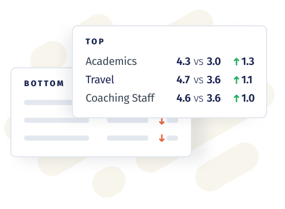Click the 4.7 Travel score
The image size is (285, 209).
pyautogui.click(x=183, y=80)
